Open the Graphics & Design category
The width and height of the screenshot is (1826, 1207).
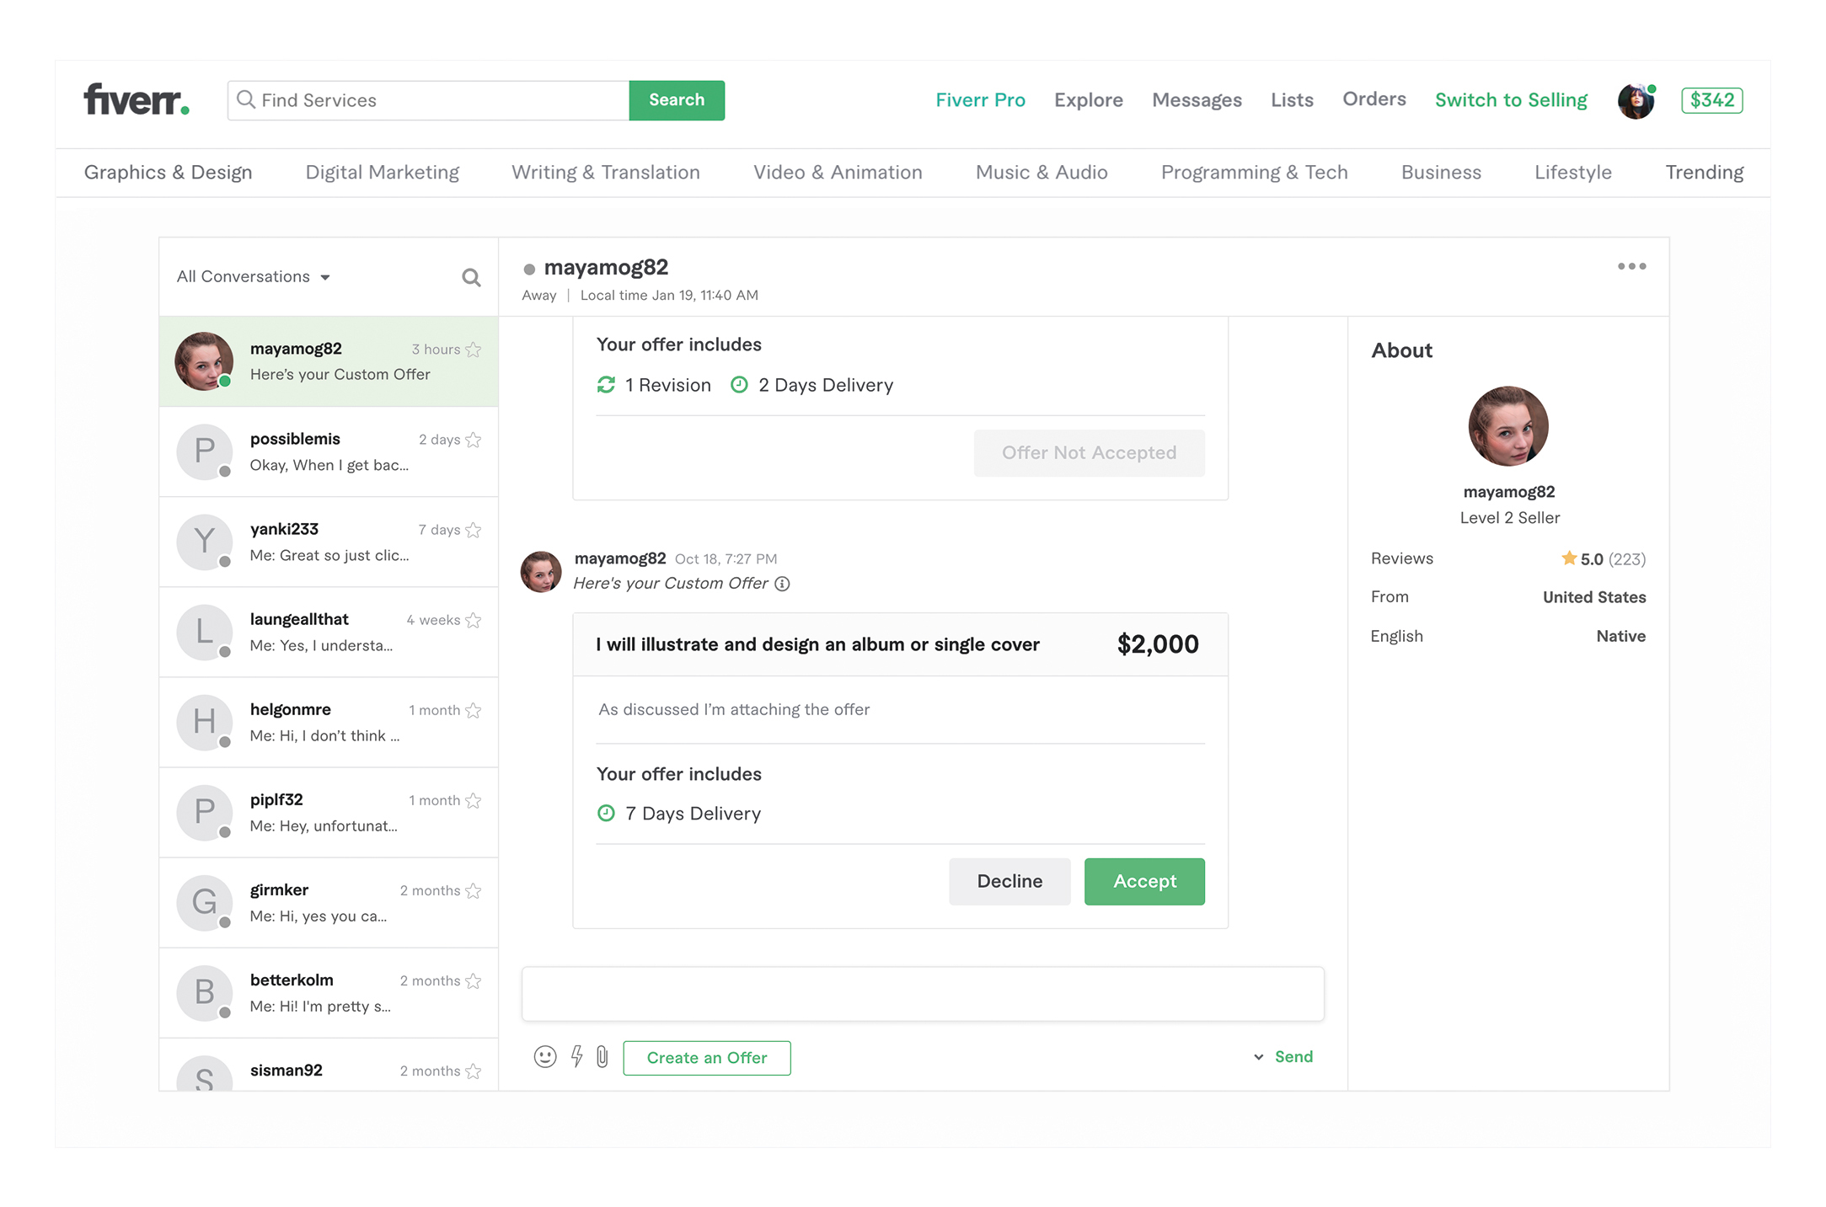pos(168,173)
